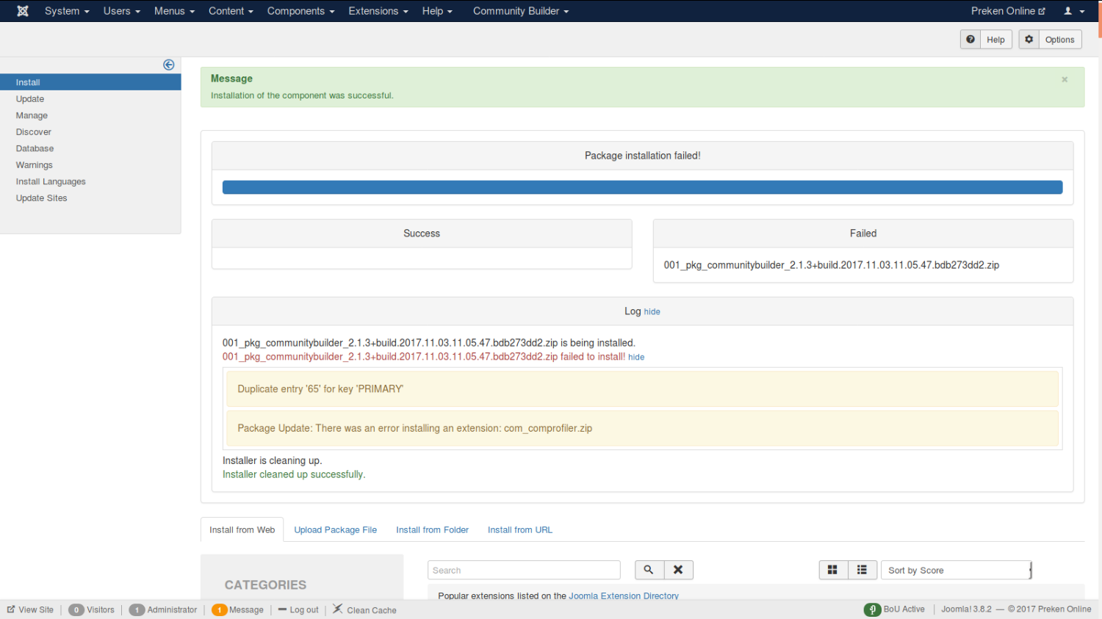Switch to Install from Web tab
The image size is (1102, 619).
tap(242, 530)
